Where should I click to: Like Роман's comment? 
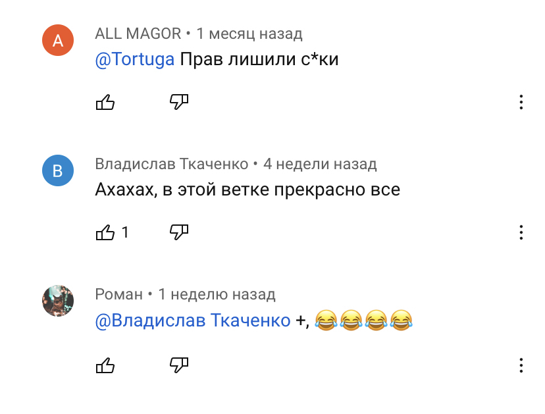(x=105, y=365)
